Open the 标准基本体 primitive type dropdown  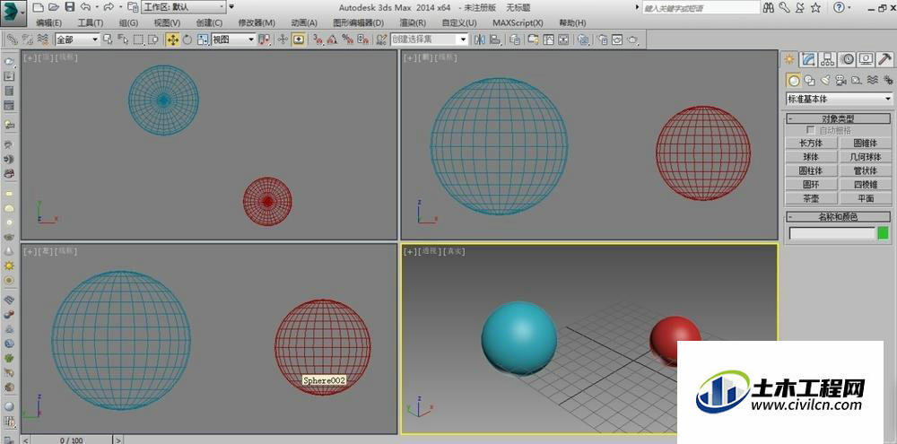click(x=840, y=99)
